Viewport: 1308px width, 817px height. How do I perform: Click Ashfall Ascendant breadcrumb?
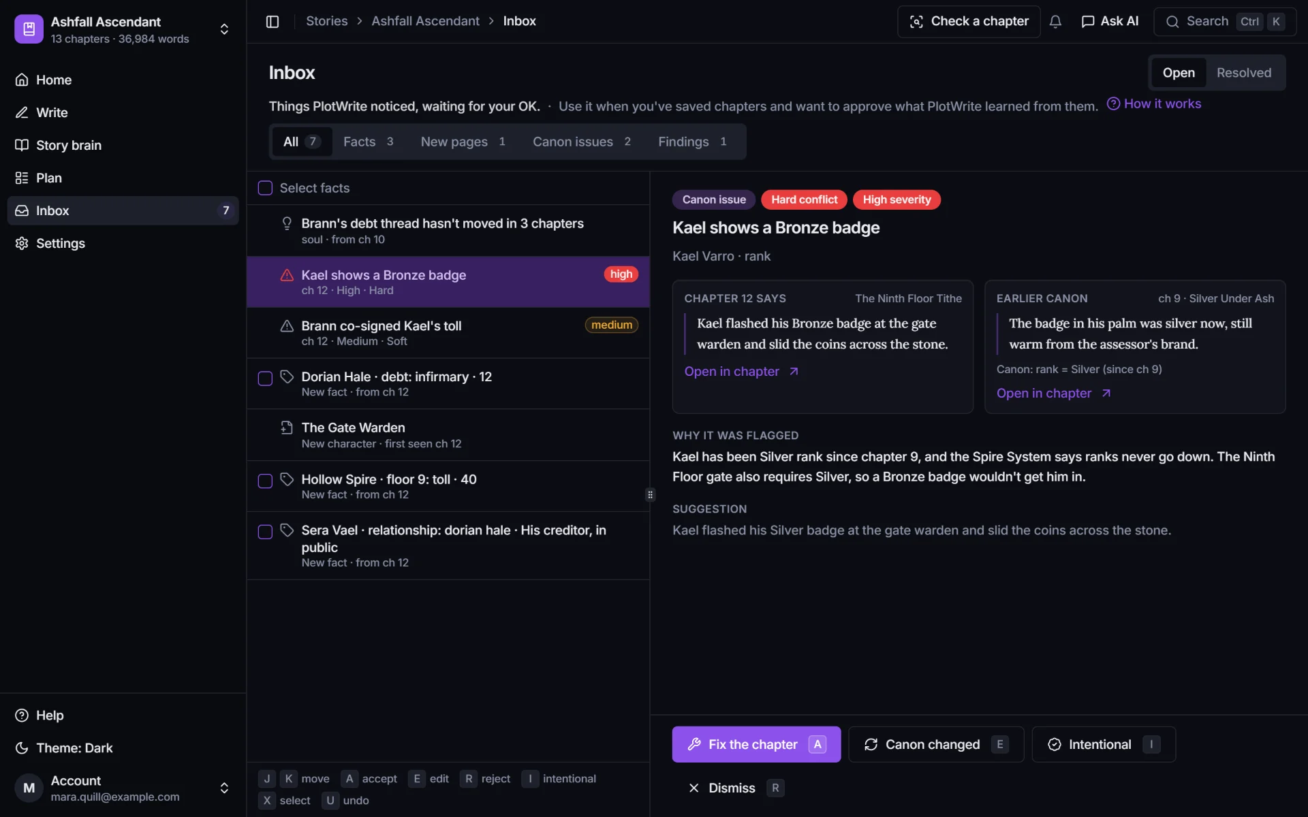tap(425, 21)
